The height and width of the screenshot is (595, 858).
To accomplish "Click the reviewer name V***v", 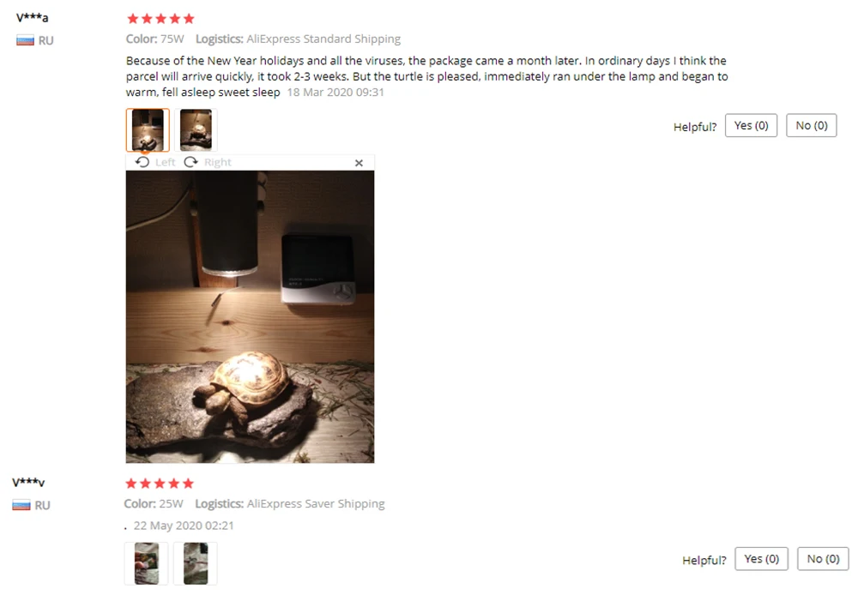I will click(x=28, y=483).
